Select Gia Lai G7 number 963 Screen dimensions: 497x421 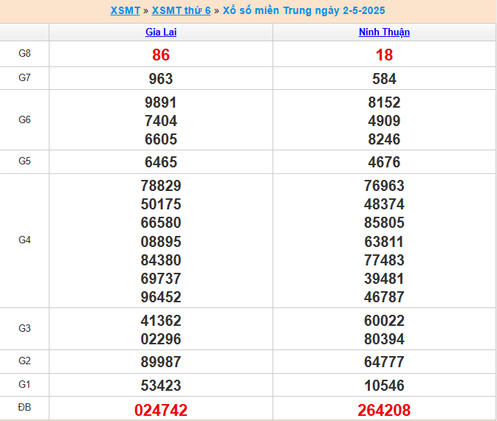point(161,79)
